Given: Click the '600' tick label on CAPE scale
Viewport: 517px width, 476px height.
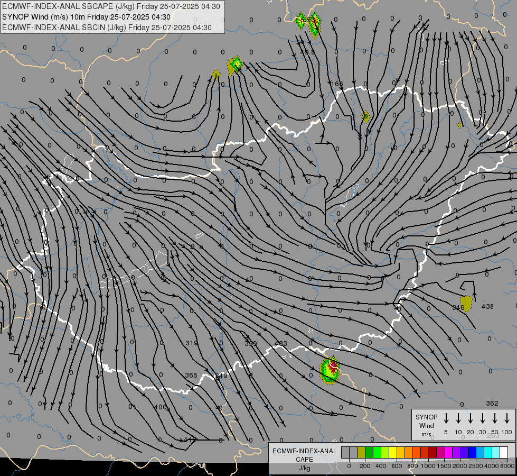Looking at the screenshot, I should [x=397, y=466].
